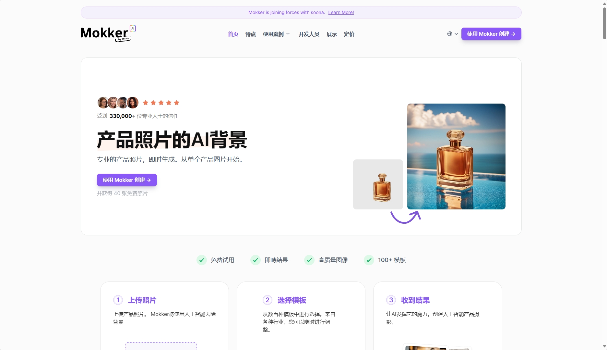Screen dimensions: 607x350
Task: Click the five-star rating icons
Action: click(x=161, y=103)
